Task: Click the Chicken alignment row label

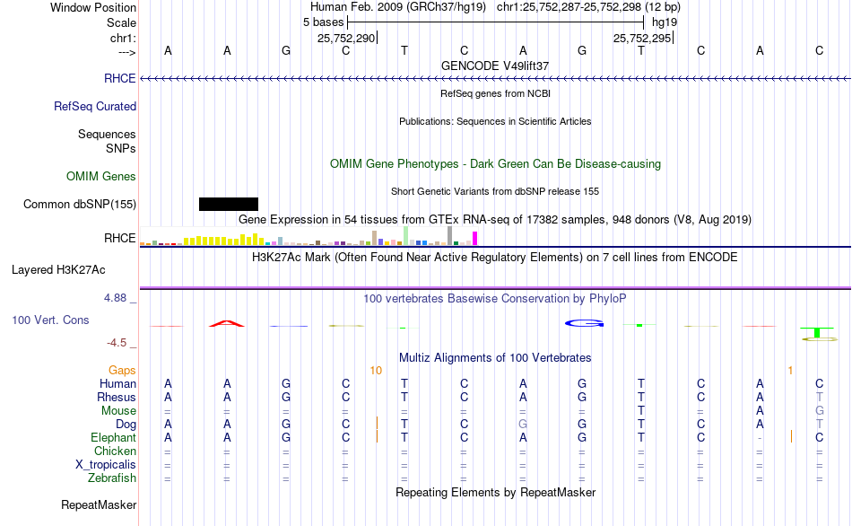Action: coord(115,451)
